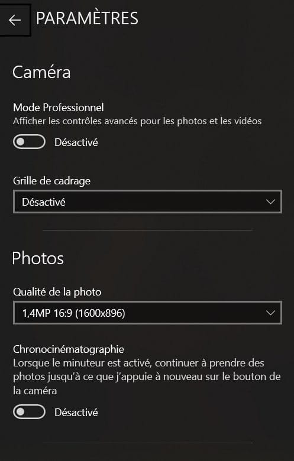Click the Grille de cadrage label
This screenshot has width=294, height=461.
click(x=52, y=181)
